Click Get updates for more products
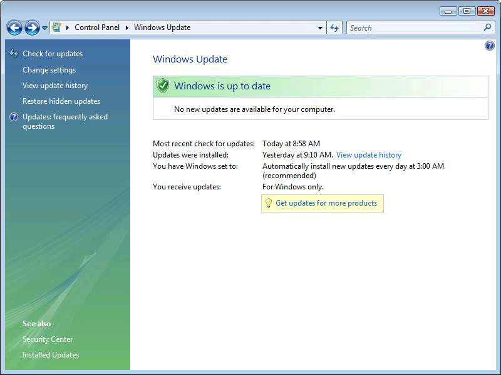This screenshot has height=375, width=501. [326, 203]
